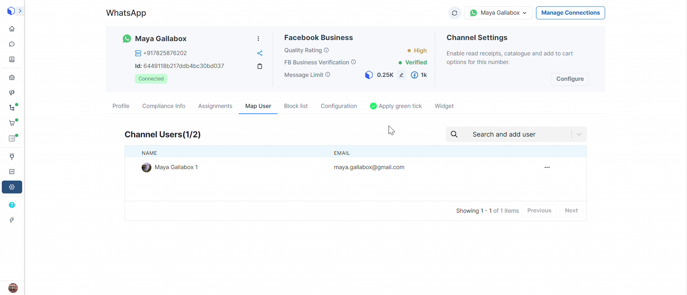This screenshot has width=687, height=295.
Task: Edit the message limit with pencil icon
Action: pyautogui.click(x=401, y=75)
